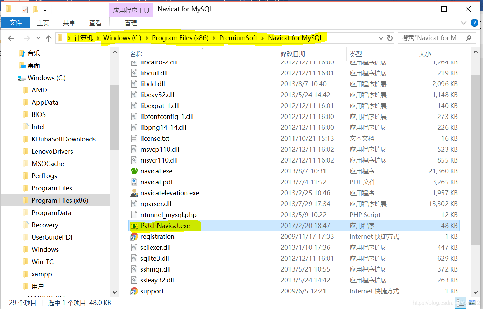The image size is (483, 309).
Task: Click the ntunnel_mysql.php file icon
Action: pos(134,215)
